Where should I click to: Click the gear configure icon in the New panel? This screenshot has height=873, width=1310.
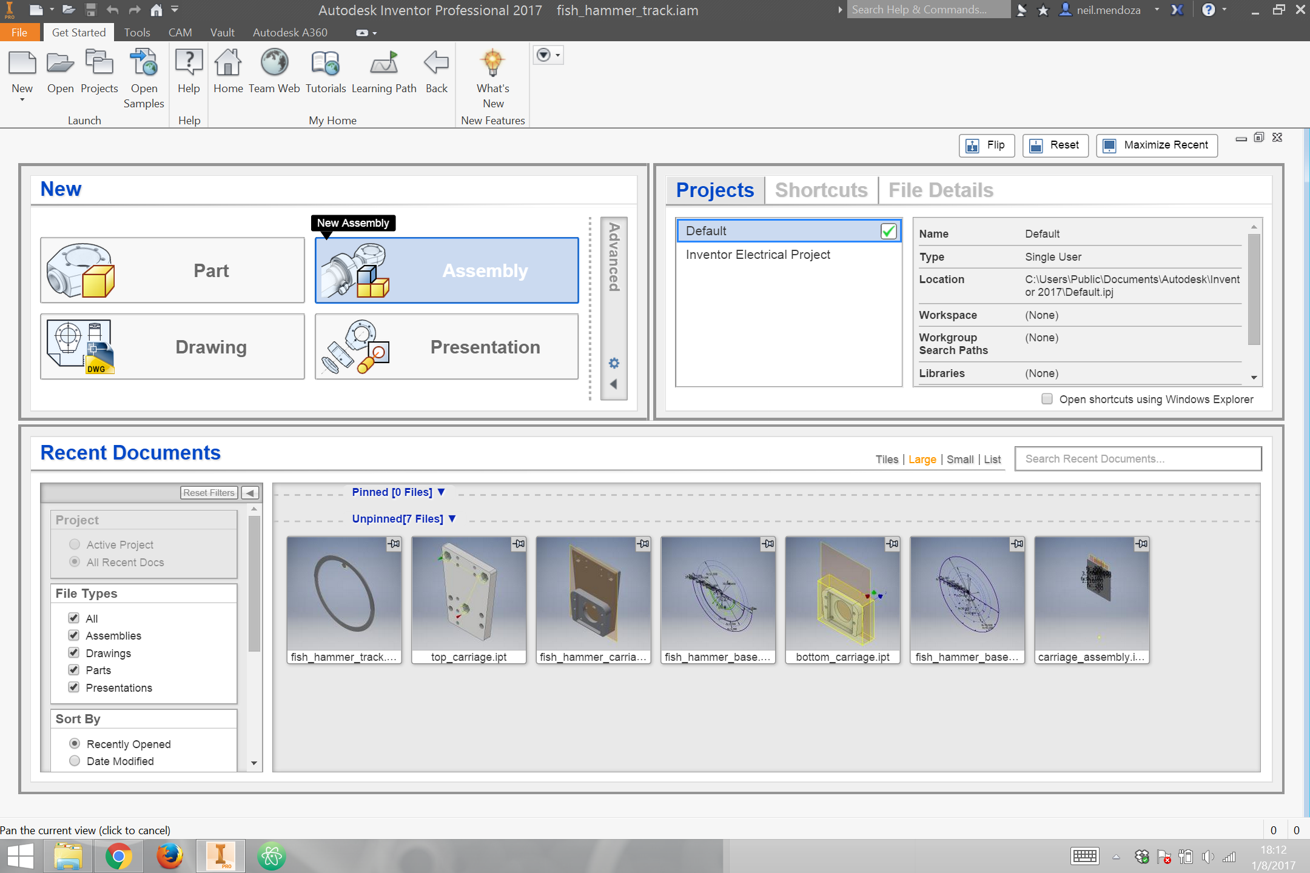614,363
